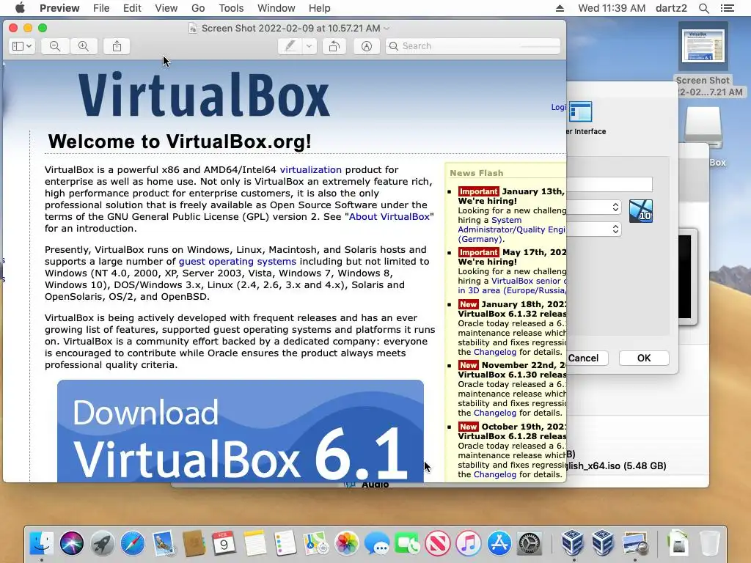751x563 pixels.
Task: Open the Preview application menu
Action: [59, 8]
